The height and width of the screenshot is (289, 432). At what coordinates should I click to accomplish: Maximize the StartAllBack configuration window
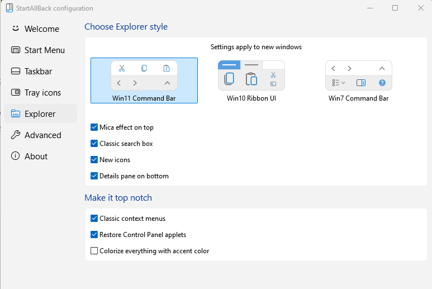point(395,8)
